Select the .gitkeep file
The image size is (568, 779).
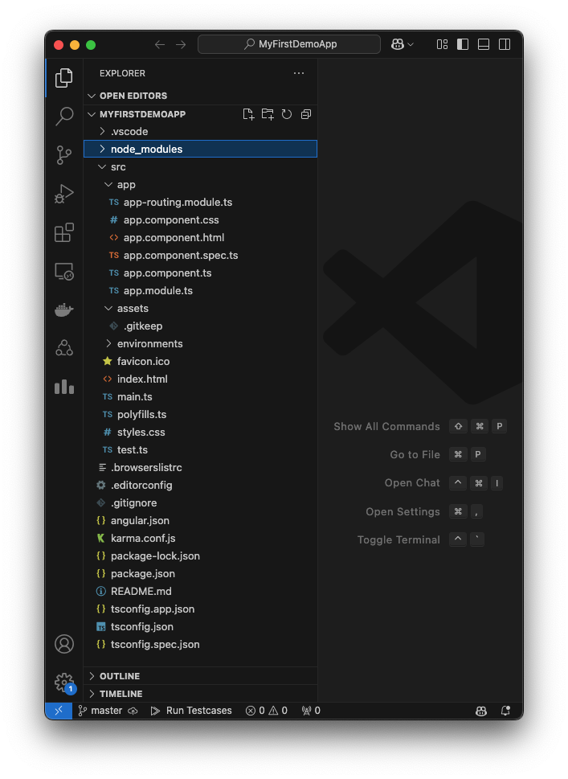[x=201, y=326]
